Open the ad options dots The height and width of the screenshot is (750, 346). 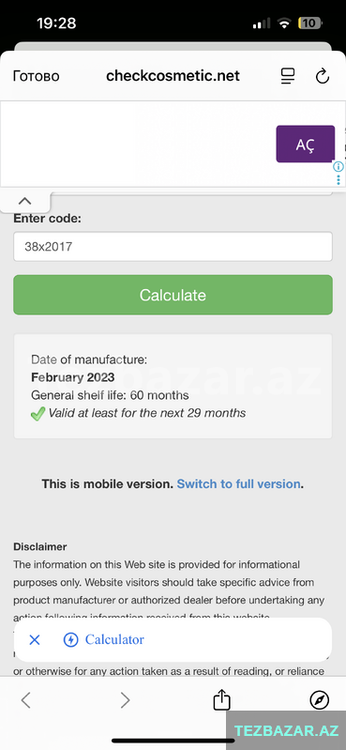(338, 180)
